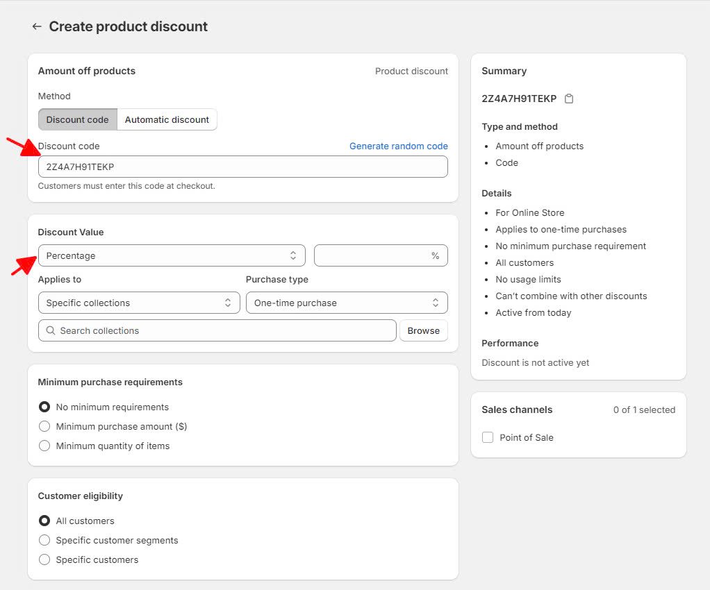This screenshot has height=590, width=710.
Task: Enable the Point of Sale checkbox
Action: 488,437
